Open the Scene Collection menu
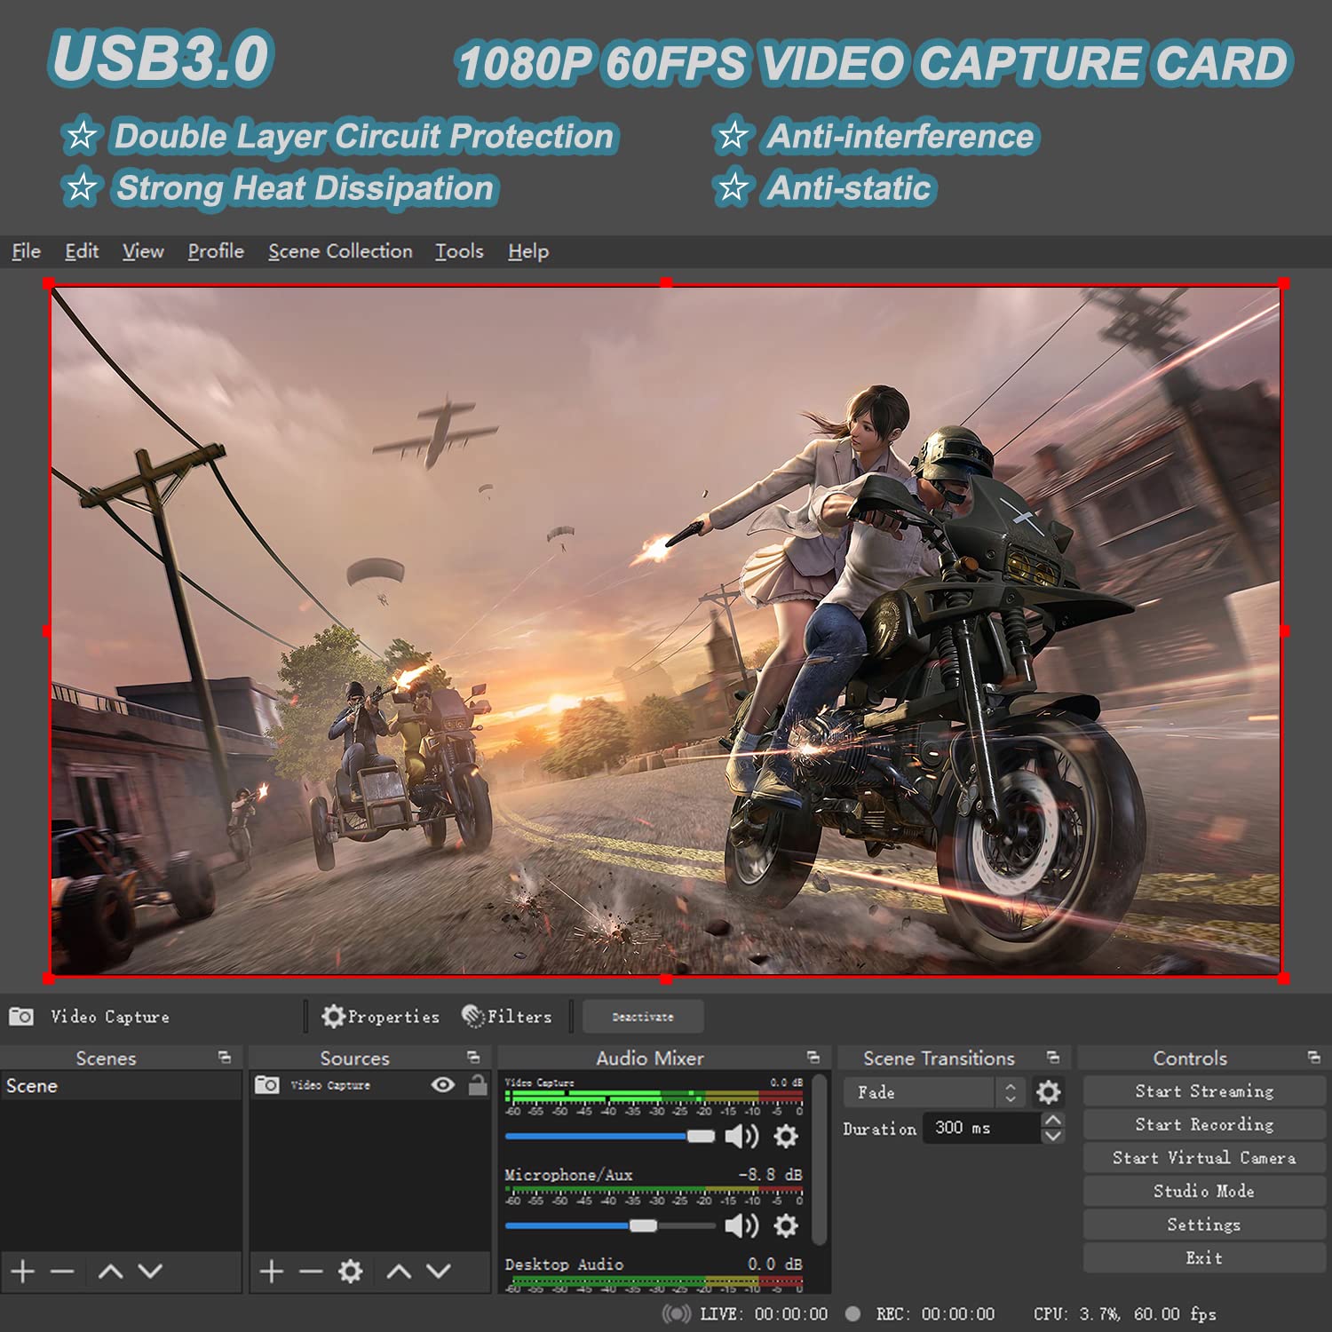1332x1332 pixels. (x=339, y=251)
